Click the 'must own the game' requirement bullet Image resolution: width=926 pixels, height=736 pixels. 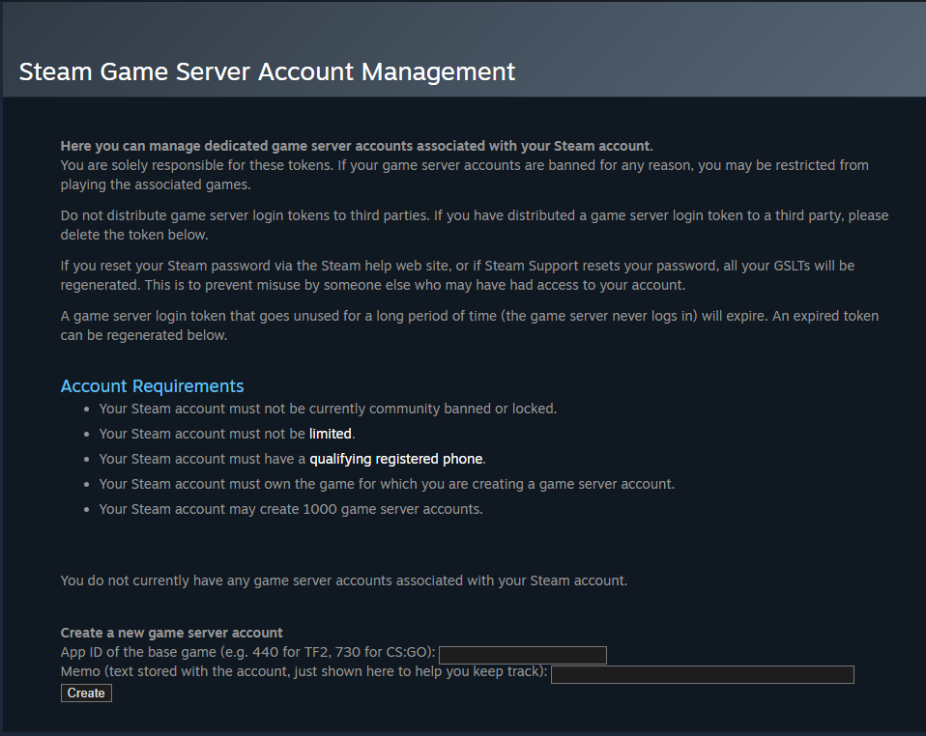[x=387, y=484]
